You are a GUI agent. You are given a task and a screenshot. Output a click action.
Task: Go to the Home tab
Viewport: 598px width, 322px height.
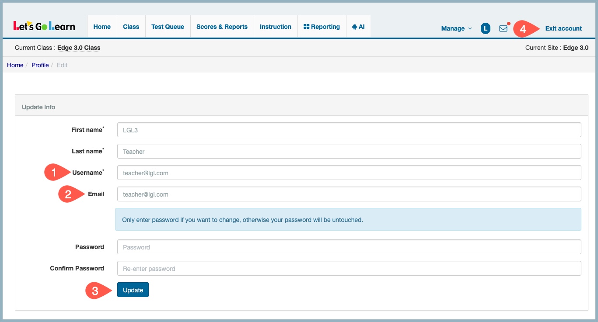pos(102,27)
